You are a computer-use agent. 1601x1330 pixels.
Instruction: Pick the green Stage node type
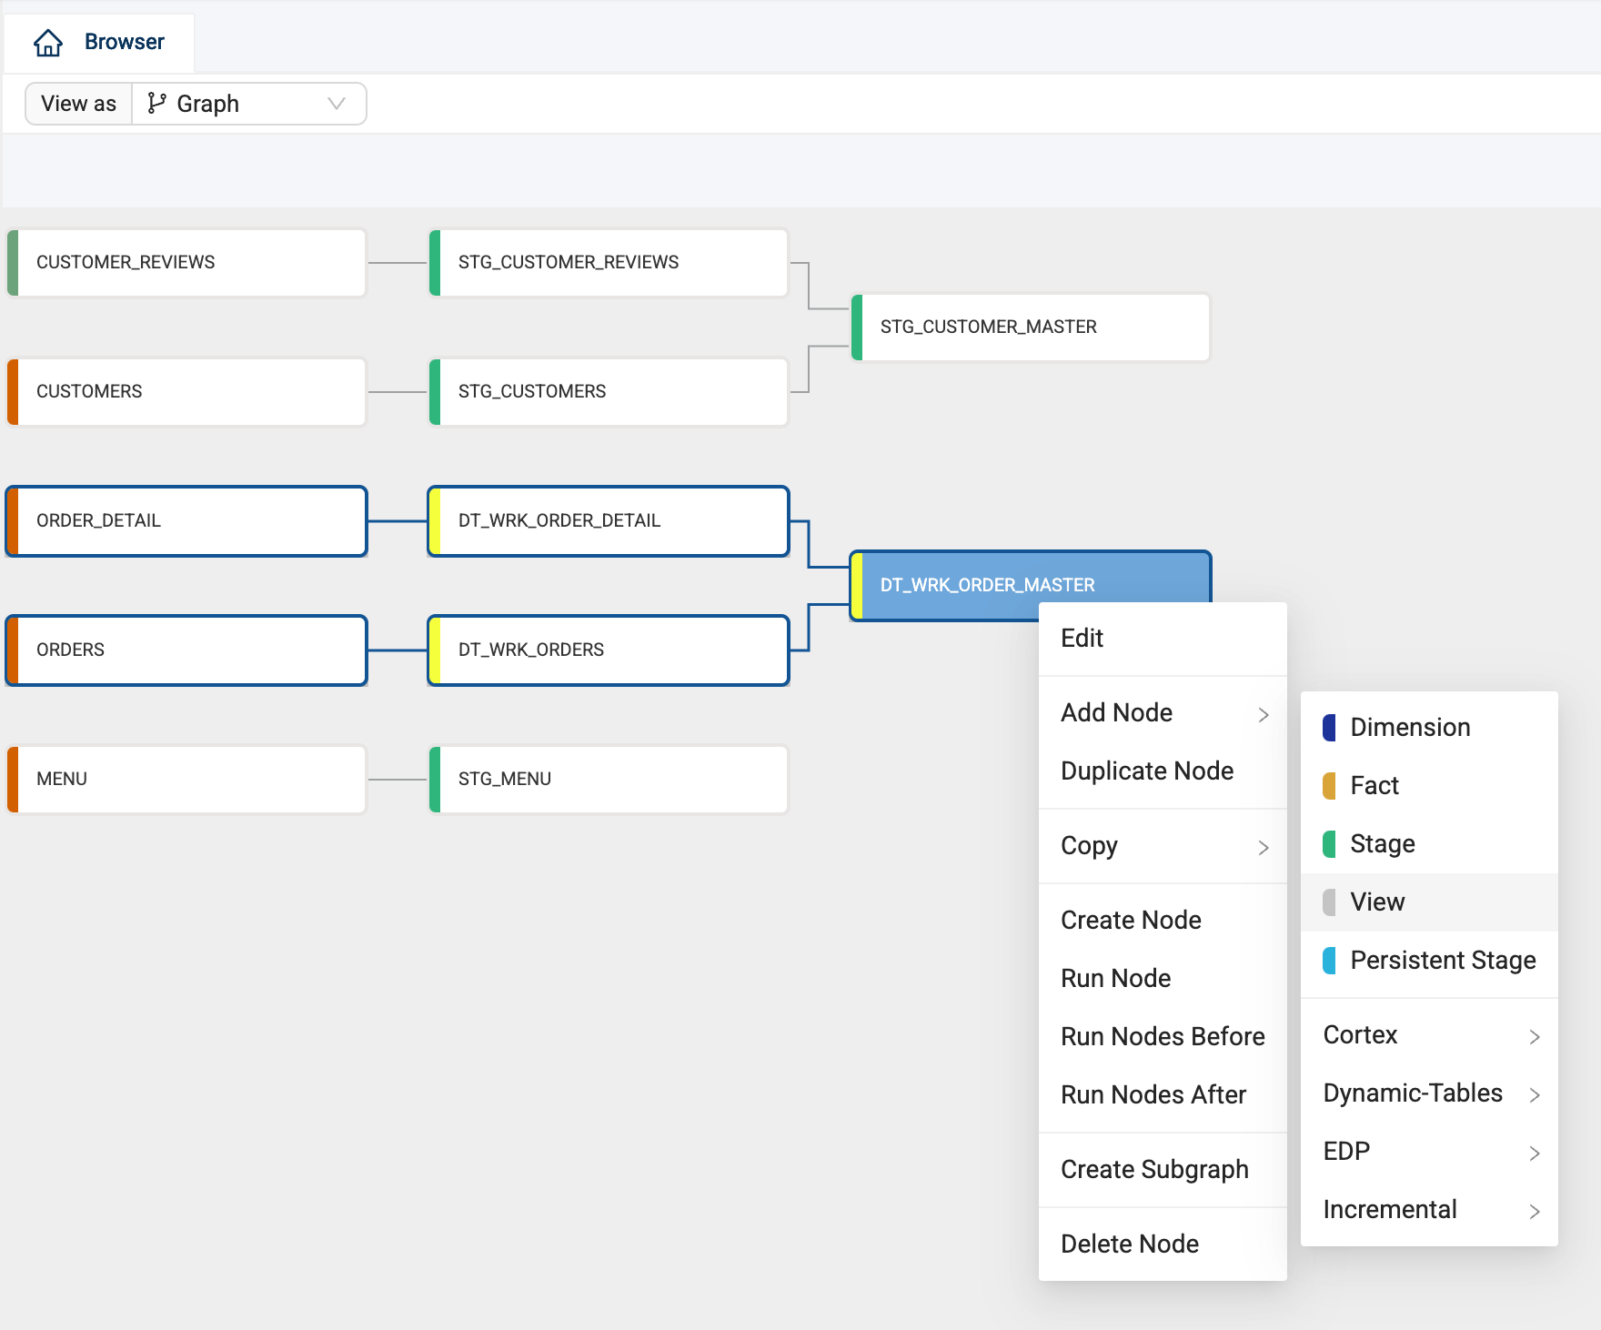pyautogui.click(x=1382, y=844)
